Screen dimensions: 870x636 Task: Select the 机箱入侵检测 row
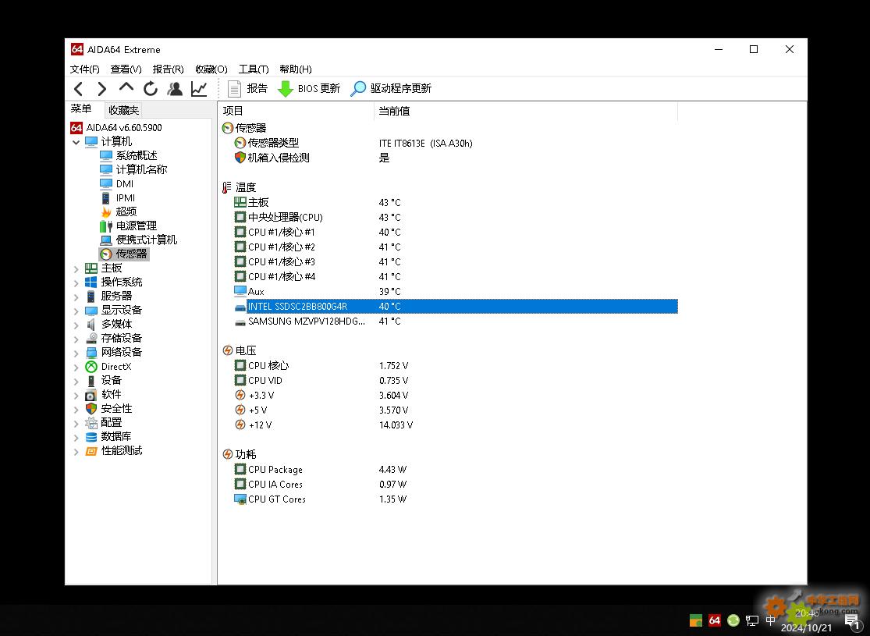[x=456, y=158]
